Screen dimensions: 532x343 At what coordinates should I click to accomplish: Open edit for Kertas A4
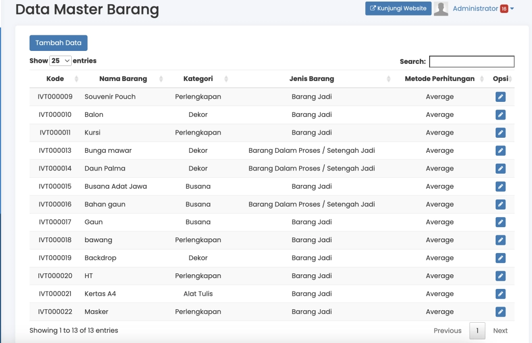coord(500,294)
